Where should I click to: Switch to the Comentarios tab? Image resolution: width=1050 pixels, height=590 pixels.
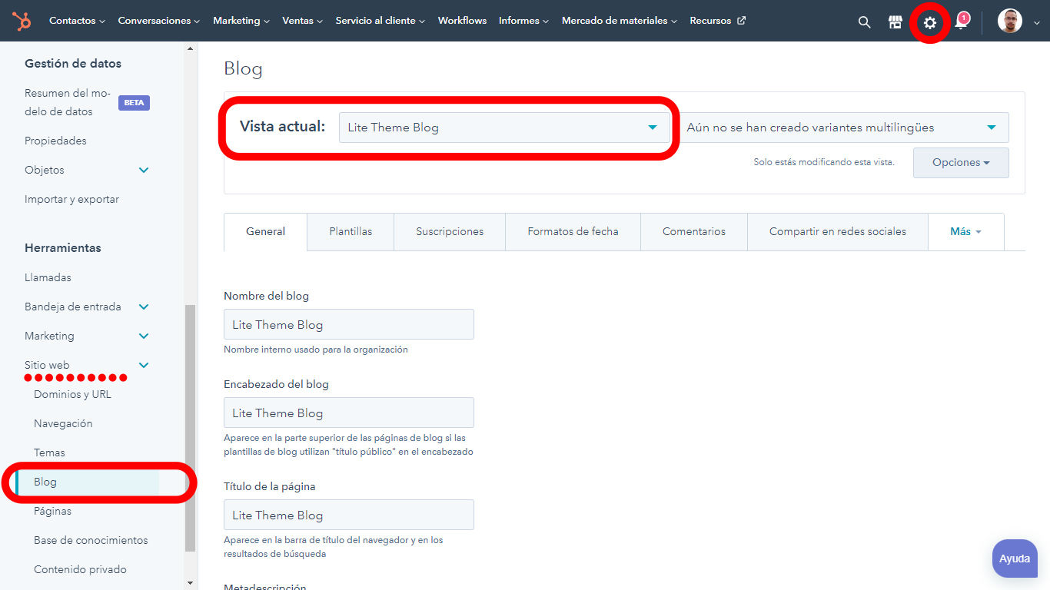click(694, 231)
